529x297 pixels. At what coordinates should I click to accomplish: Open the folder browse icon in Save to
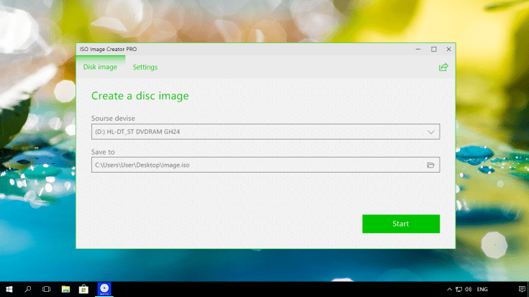431,165
